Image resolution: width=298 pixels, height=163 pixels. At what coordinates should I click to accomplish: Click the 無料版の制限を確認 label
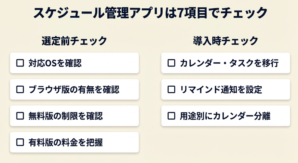click(66, 116)
